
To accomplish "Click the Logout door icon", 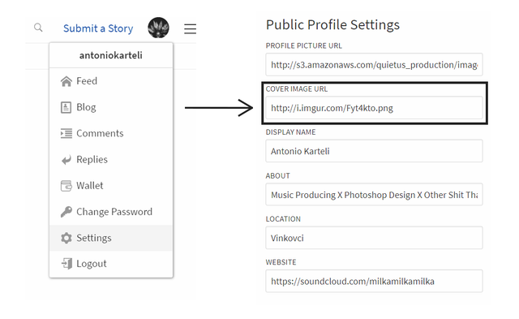I will [x=66, y=264].
